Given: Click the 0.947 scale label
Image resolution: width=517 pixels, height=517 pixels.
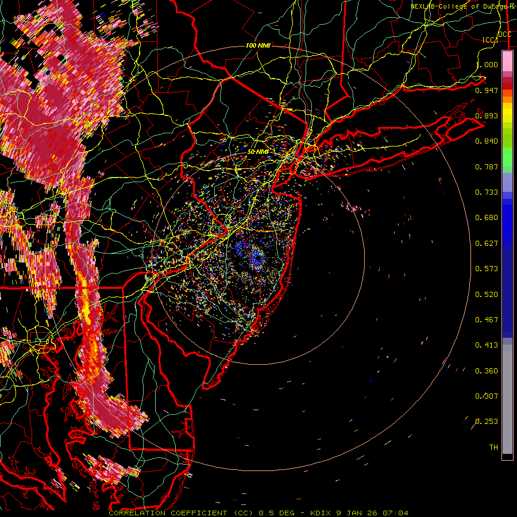Looking at the screenshot, I should click(x=487, y=90).
